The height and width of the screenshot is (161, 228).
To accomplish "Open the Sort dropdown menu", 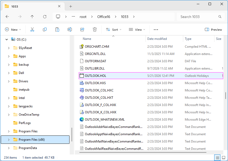I will 113,29.
